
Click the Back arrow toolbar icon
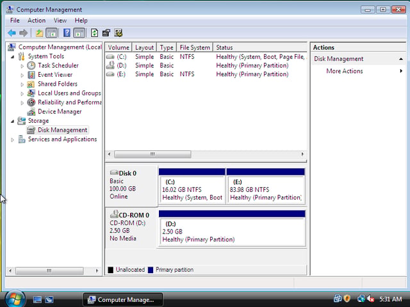coord(12,33)
